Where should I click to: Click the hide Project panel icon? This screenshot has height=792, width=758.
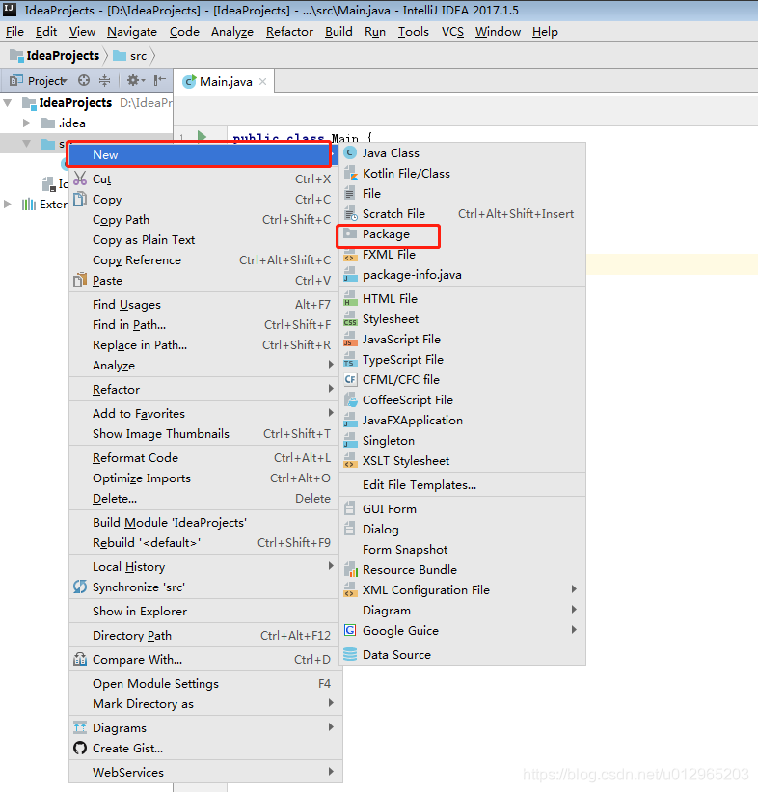pos(160,80)
